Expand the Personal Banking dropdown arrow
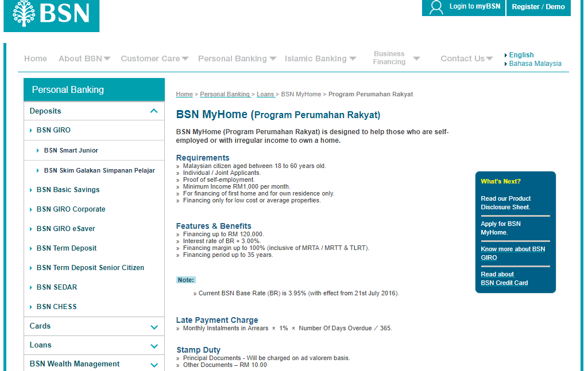 (273, 59)
